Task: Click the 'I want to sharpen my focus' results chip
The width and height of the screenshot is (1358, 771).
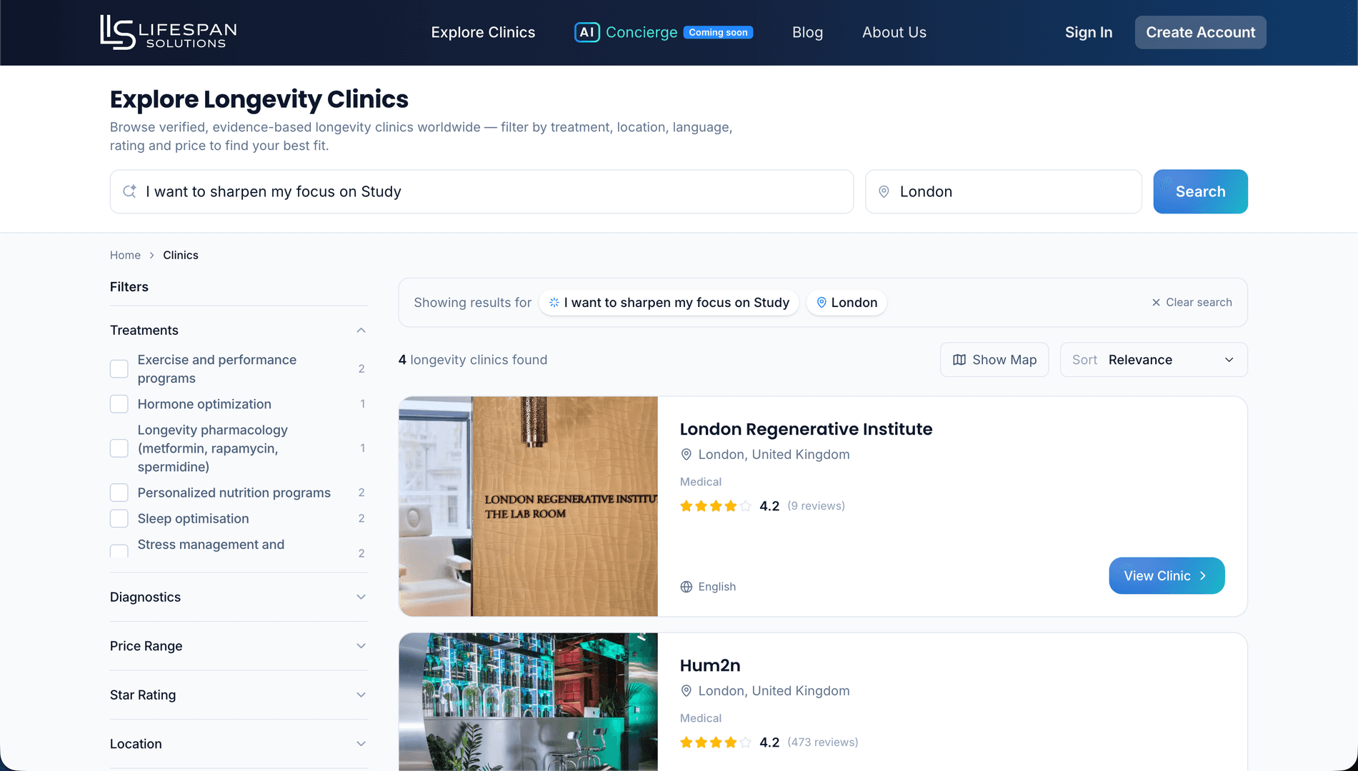Action: click(669, 303)
